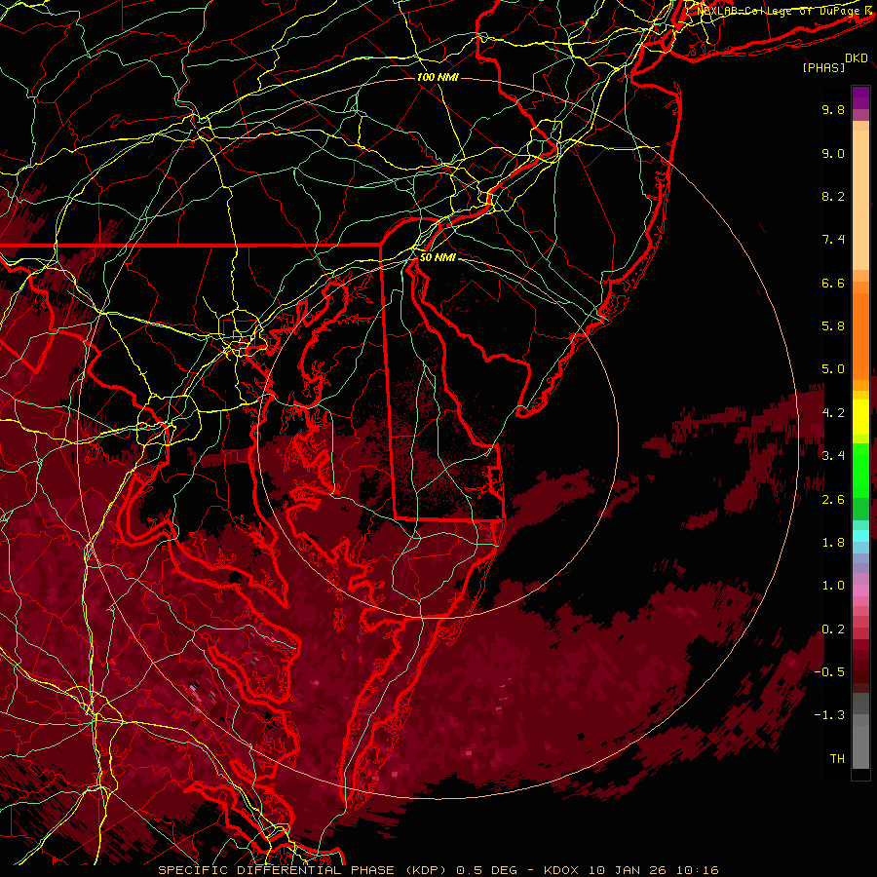Image resolution: width=877 pixels, height=877 pixels.
Task: Select the 8.2 legend value
Action: 833,196
